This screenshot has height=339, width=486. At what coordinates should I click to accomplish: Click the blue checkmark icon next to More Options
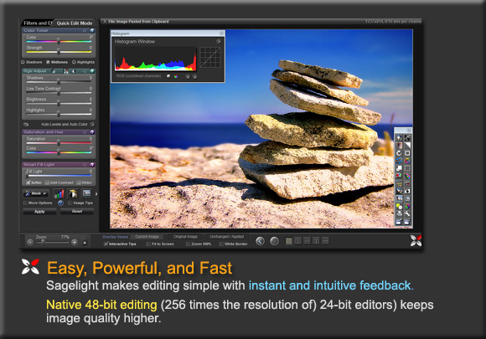tap(60, 203)
